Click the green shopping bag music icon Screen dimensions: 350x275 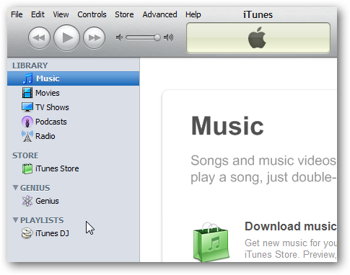[x=211, y=242]
